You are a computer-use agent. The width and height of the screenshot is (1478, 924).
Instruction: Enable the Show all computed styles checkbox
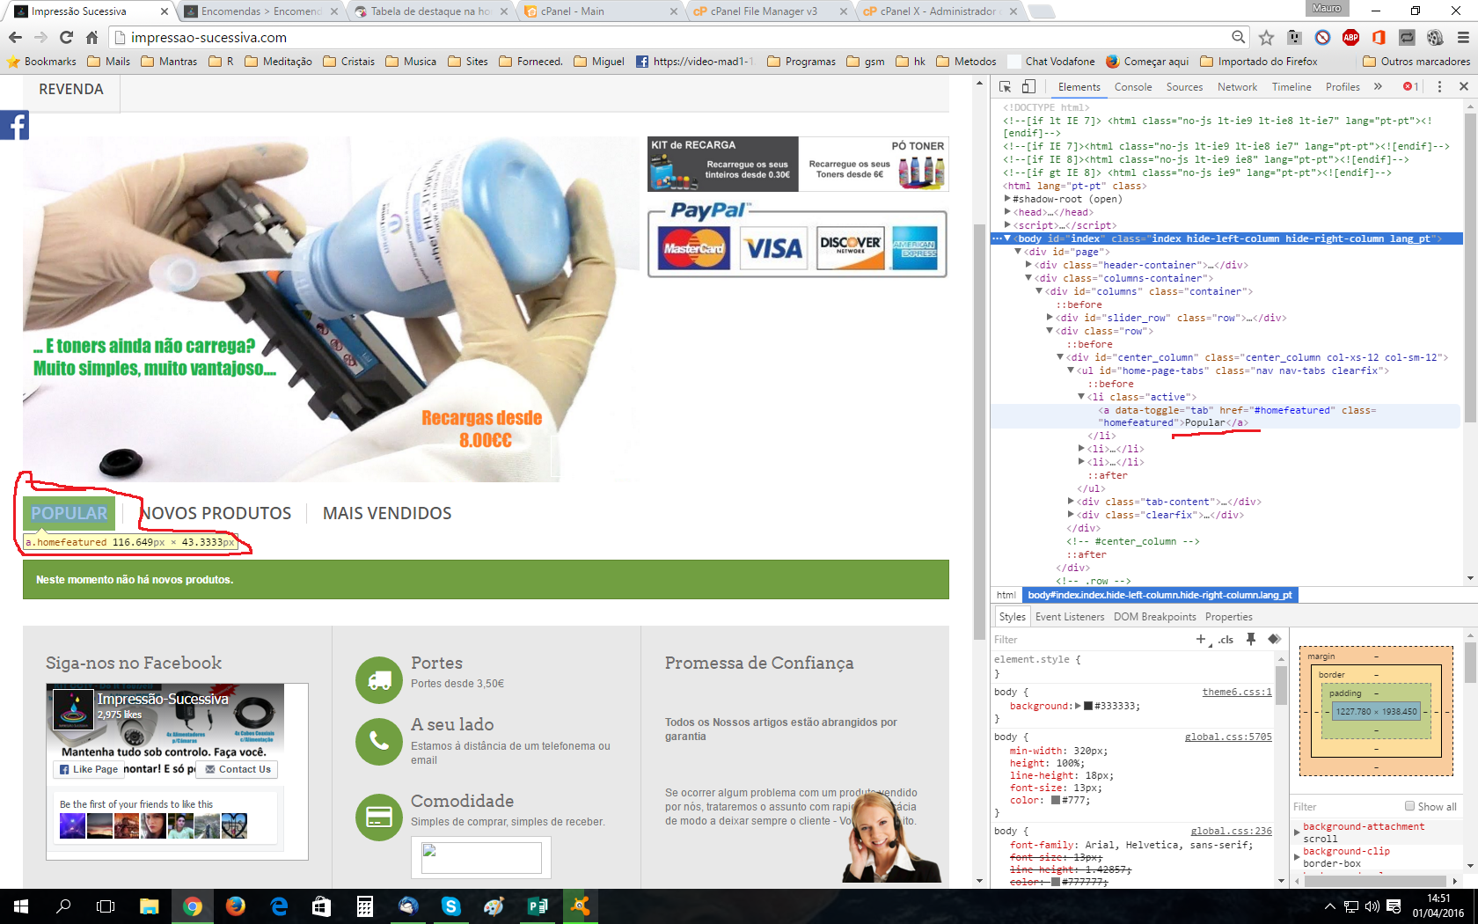(x=1409, y=806)
